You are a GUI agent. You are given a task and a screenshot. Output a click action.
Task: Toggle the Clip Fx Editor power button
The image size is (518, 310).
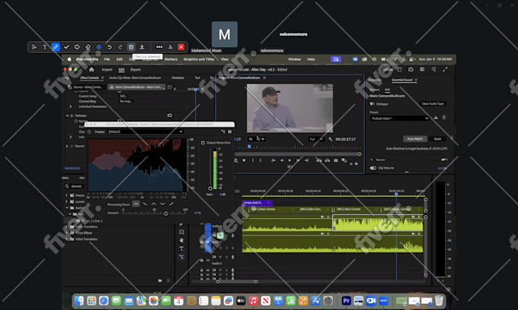89,131
